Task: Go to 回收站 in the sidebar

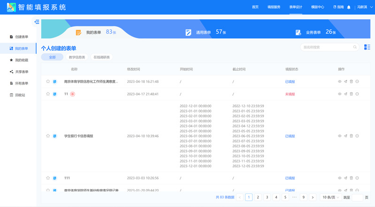Action: pos(20,95)
